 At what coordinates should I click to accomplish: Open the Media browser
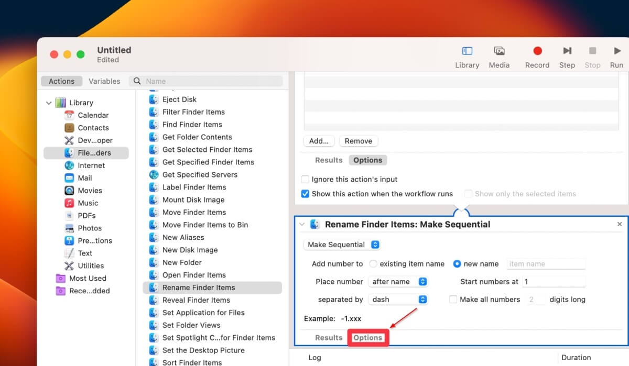[x=498, y=55]
